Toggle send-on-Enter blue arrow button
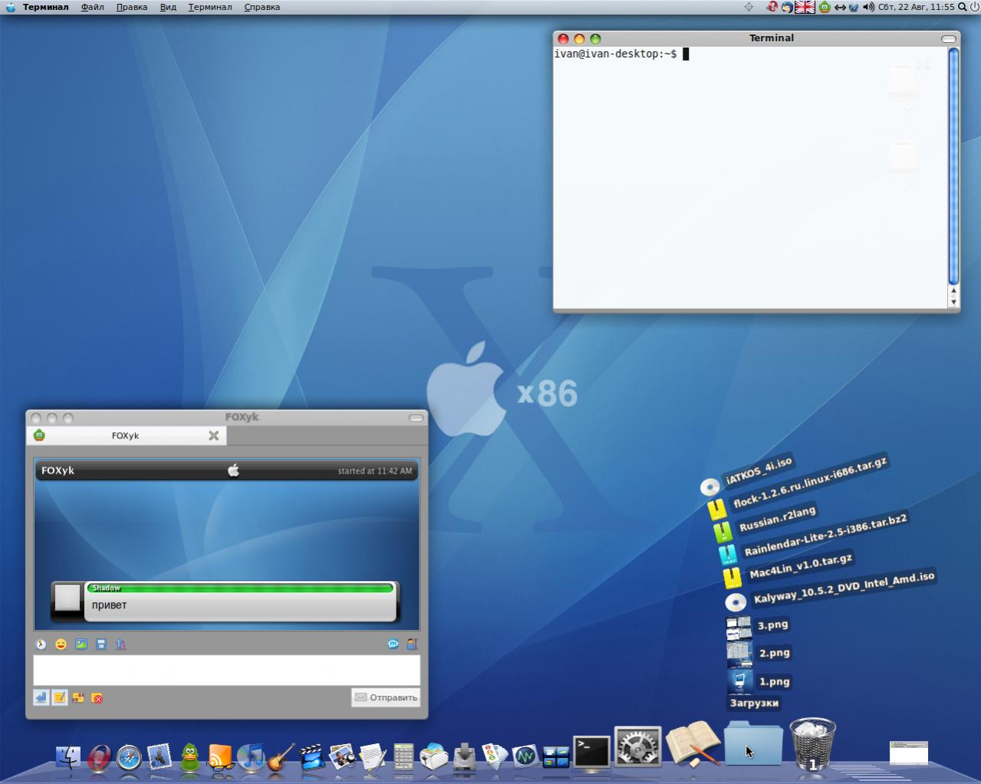 pos(41,697)
